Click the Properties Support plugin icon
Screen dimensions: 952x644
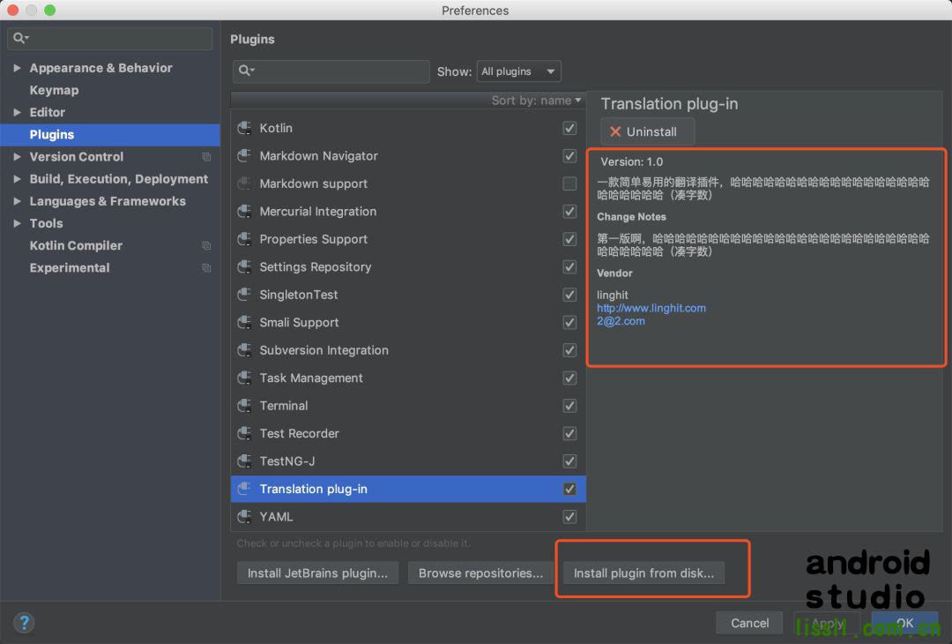tap(245, 239)
